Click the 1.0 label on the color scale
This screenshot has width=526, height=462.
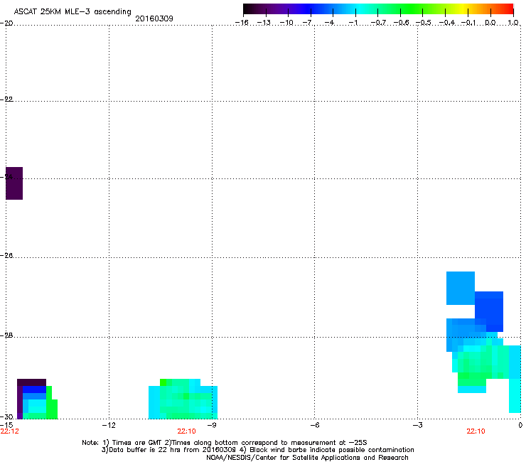(513, 23)
